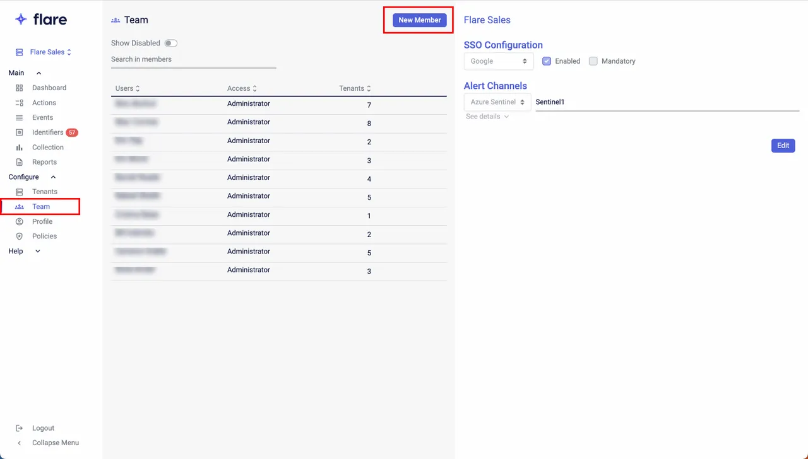Click the New Member button
The width and height of the screenshot is (808, 459).
pos(419,20)
